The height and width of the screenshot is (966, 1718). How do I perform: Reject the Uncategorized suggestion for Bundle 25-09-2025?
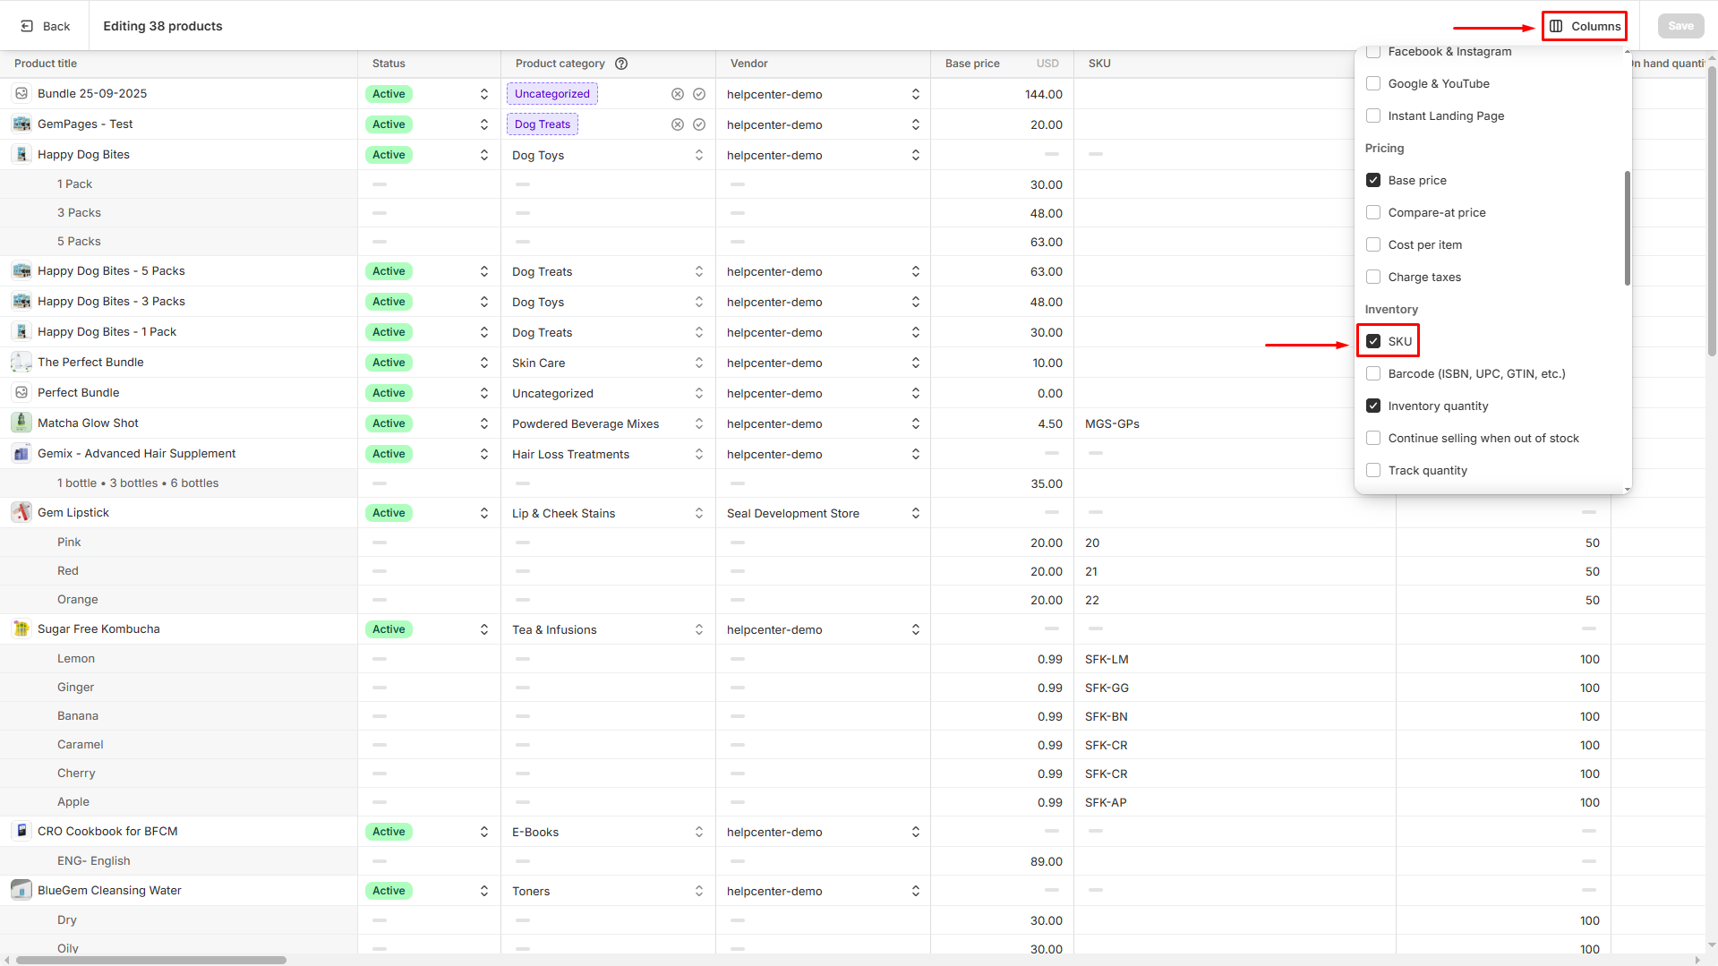678,94
